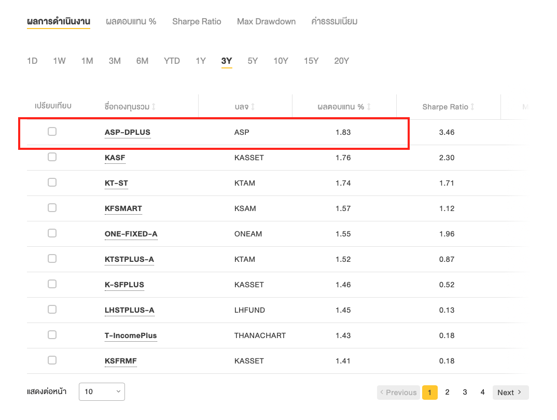Select checkbox for T-IncomePlus row
The image size is (557, 420).
pyautogui.click(x=52, y=335)
